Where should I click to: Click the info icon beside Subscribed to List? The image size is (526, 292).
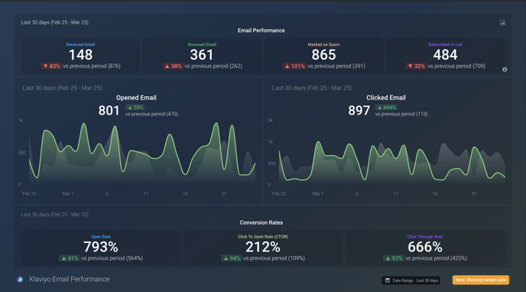(x=505, y=70)
